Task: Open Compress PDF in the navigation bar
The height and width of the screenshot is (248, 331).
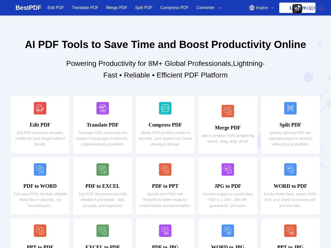Action: [x=174, y=8]
